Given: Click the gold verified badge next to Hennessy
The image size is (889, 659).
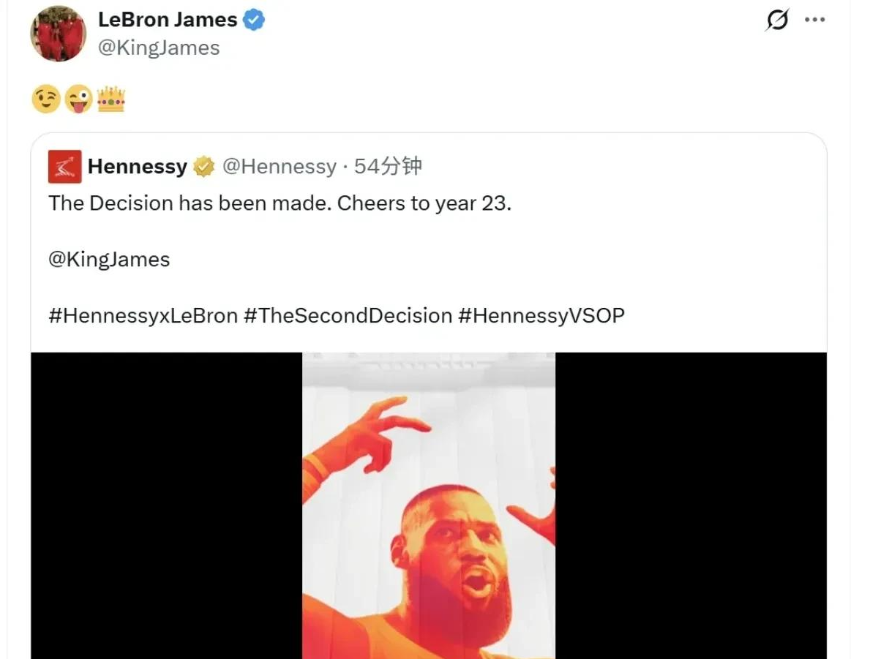Looking at the screenshot, I should click(x=203, y=167).
